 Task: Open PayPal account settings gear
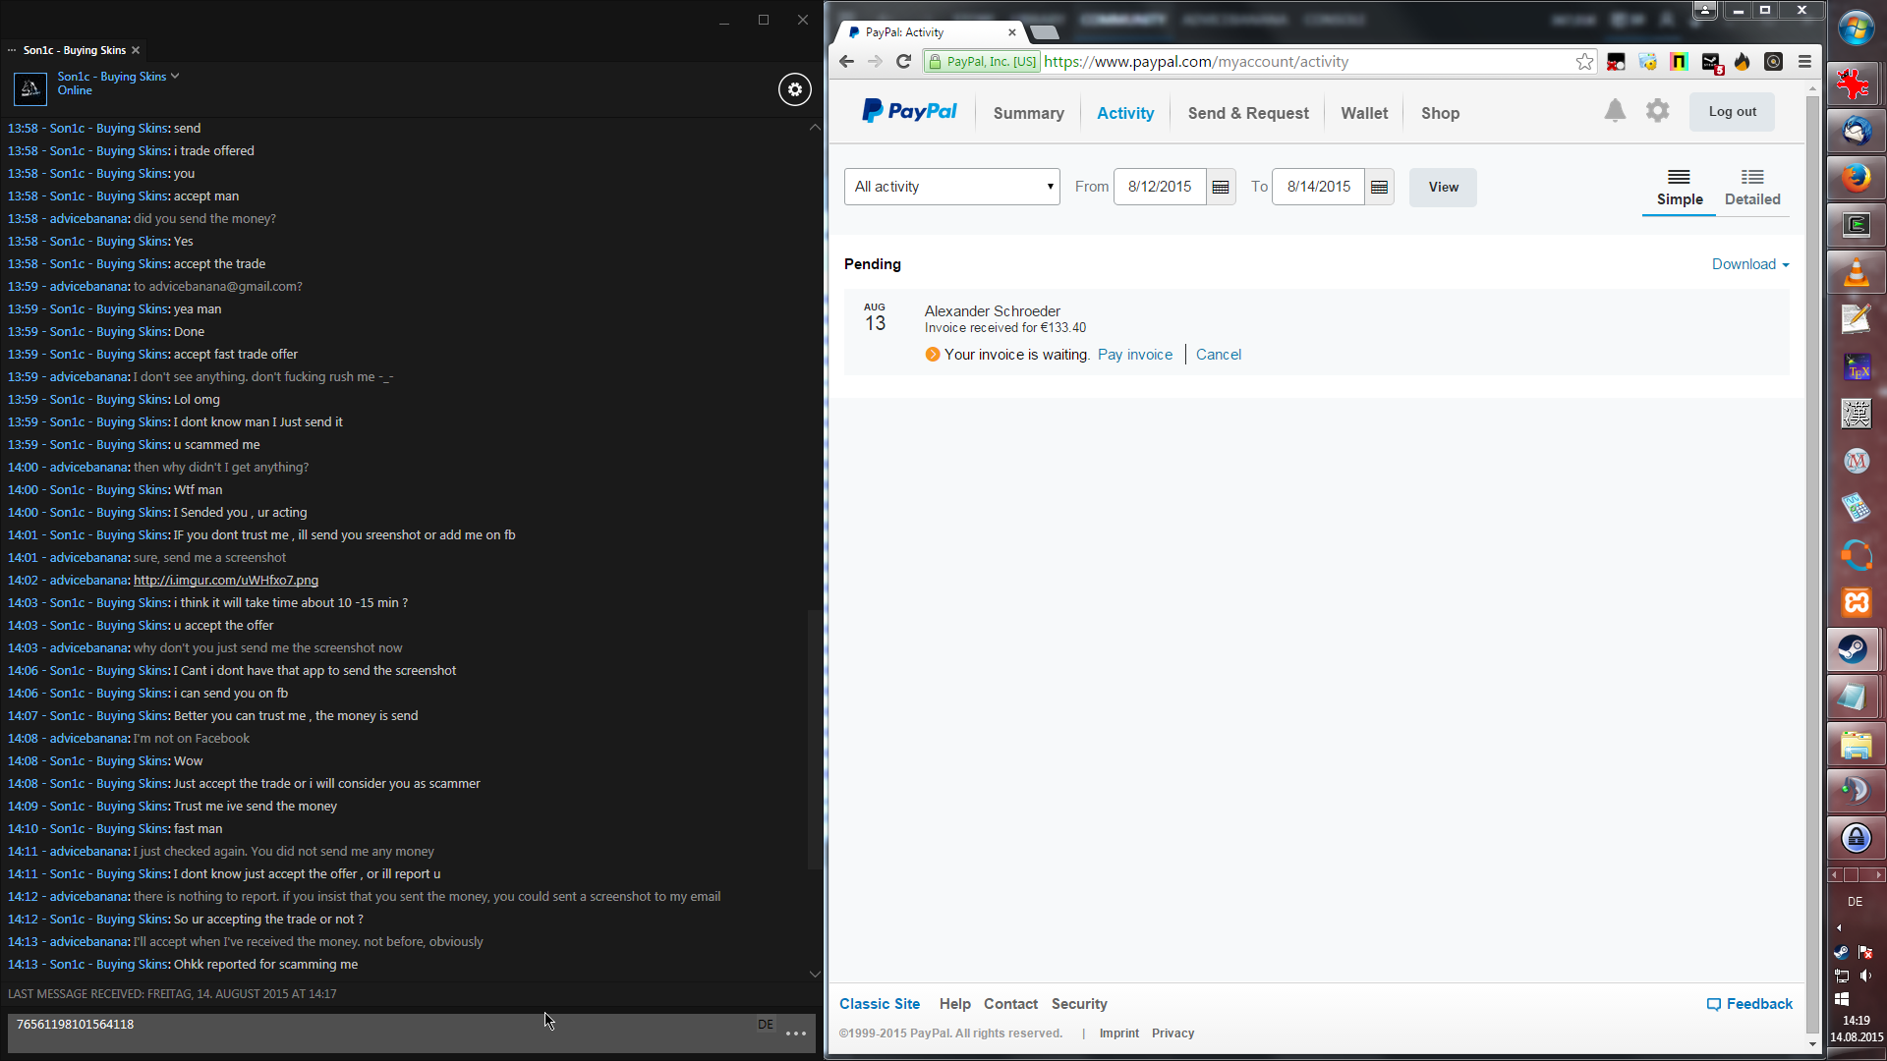[x=1657, y=111]
